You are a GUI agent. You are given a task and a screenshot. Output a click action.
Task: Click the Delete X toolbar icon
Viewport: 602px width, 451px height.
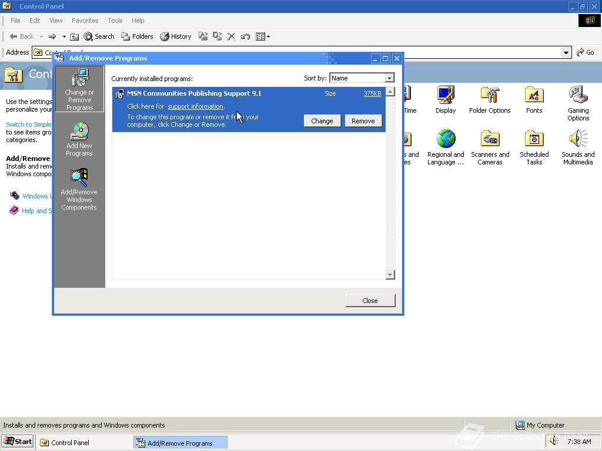point(231,36)
